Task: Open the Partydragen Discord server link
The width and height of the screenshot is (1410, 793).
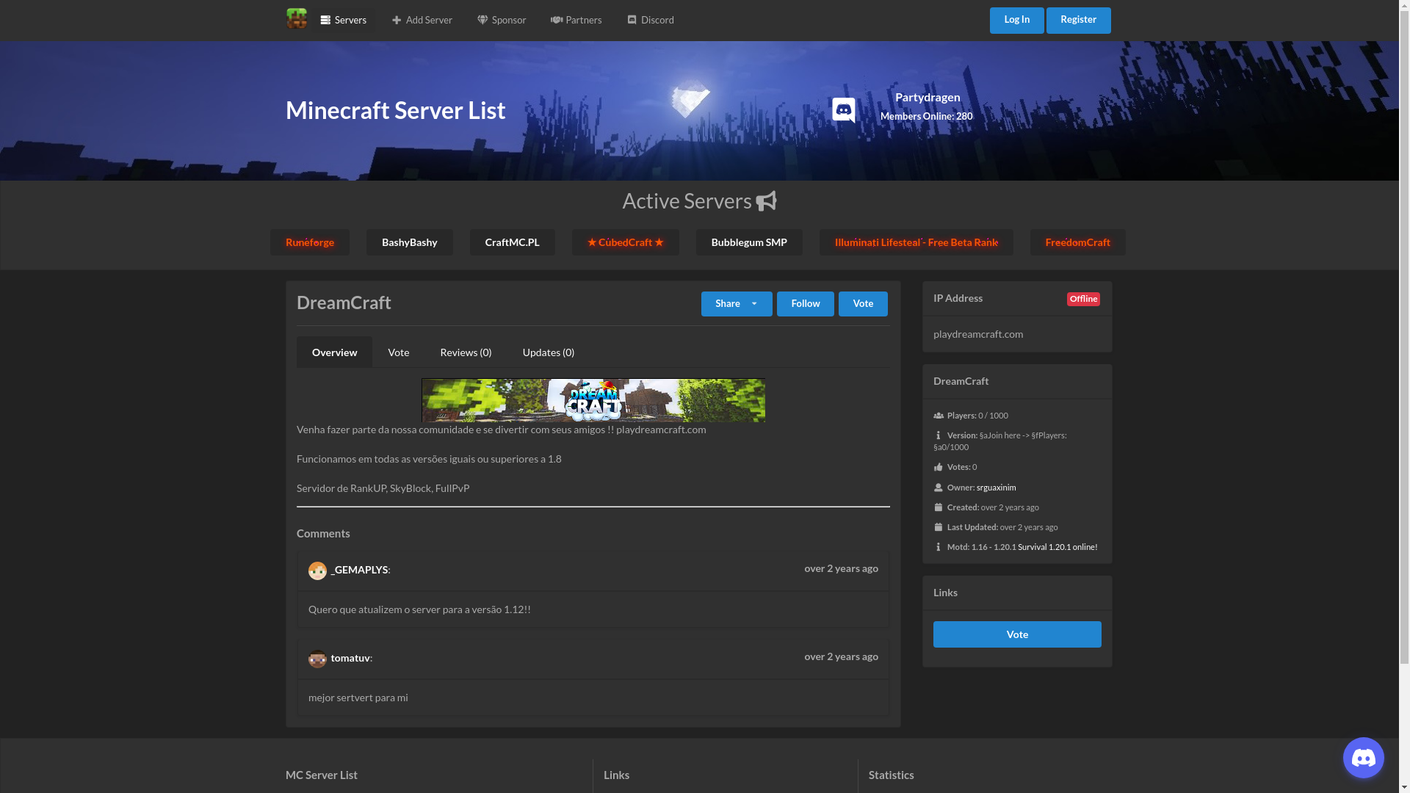Action: point(927,97)
